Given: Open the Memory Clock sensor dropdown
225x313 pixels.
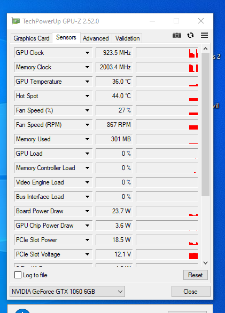Looking at the screenshot, I should click(x=87, y=67).
